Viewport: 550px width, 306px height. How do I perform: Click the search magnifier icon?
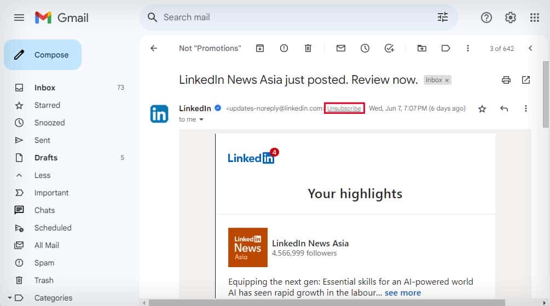pyautogui.click(x=152, y=17)
